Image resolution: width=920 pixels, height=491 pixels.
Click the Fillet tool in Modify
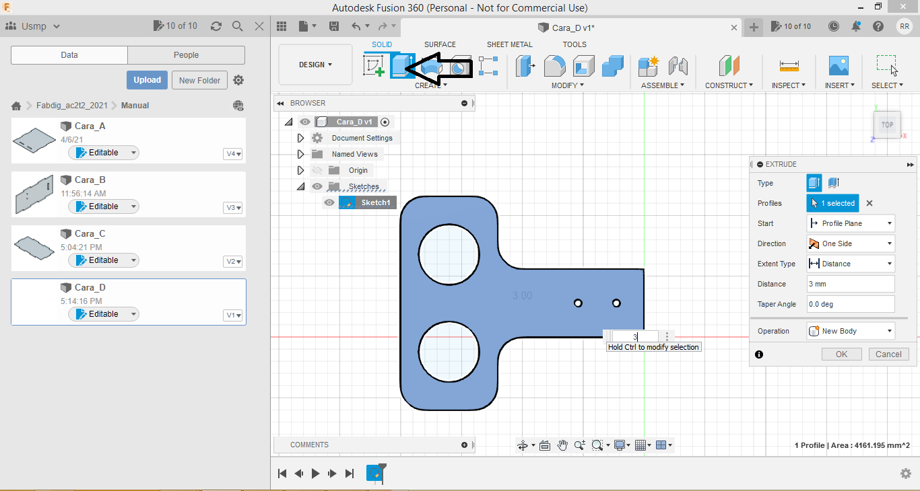[554, 66]
